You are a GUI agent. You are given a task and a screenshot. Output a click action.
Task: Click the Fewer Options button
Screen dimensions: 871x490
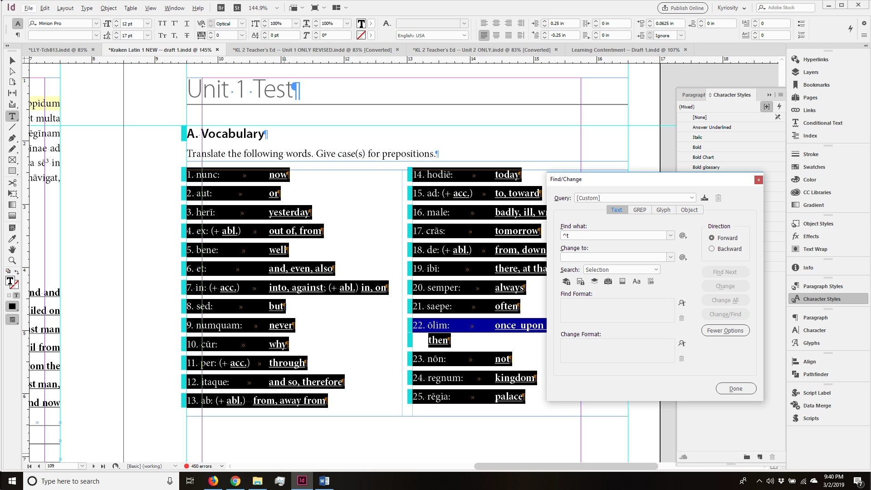725,330
